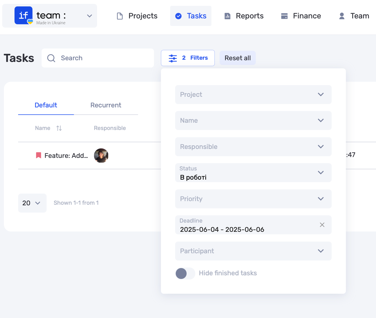The height and width of the screenshot is (318, 376).
Task: Click the Responsible column header
Action: pos(110,128)
